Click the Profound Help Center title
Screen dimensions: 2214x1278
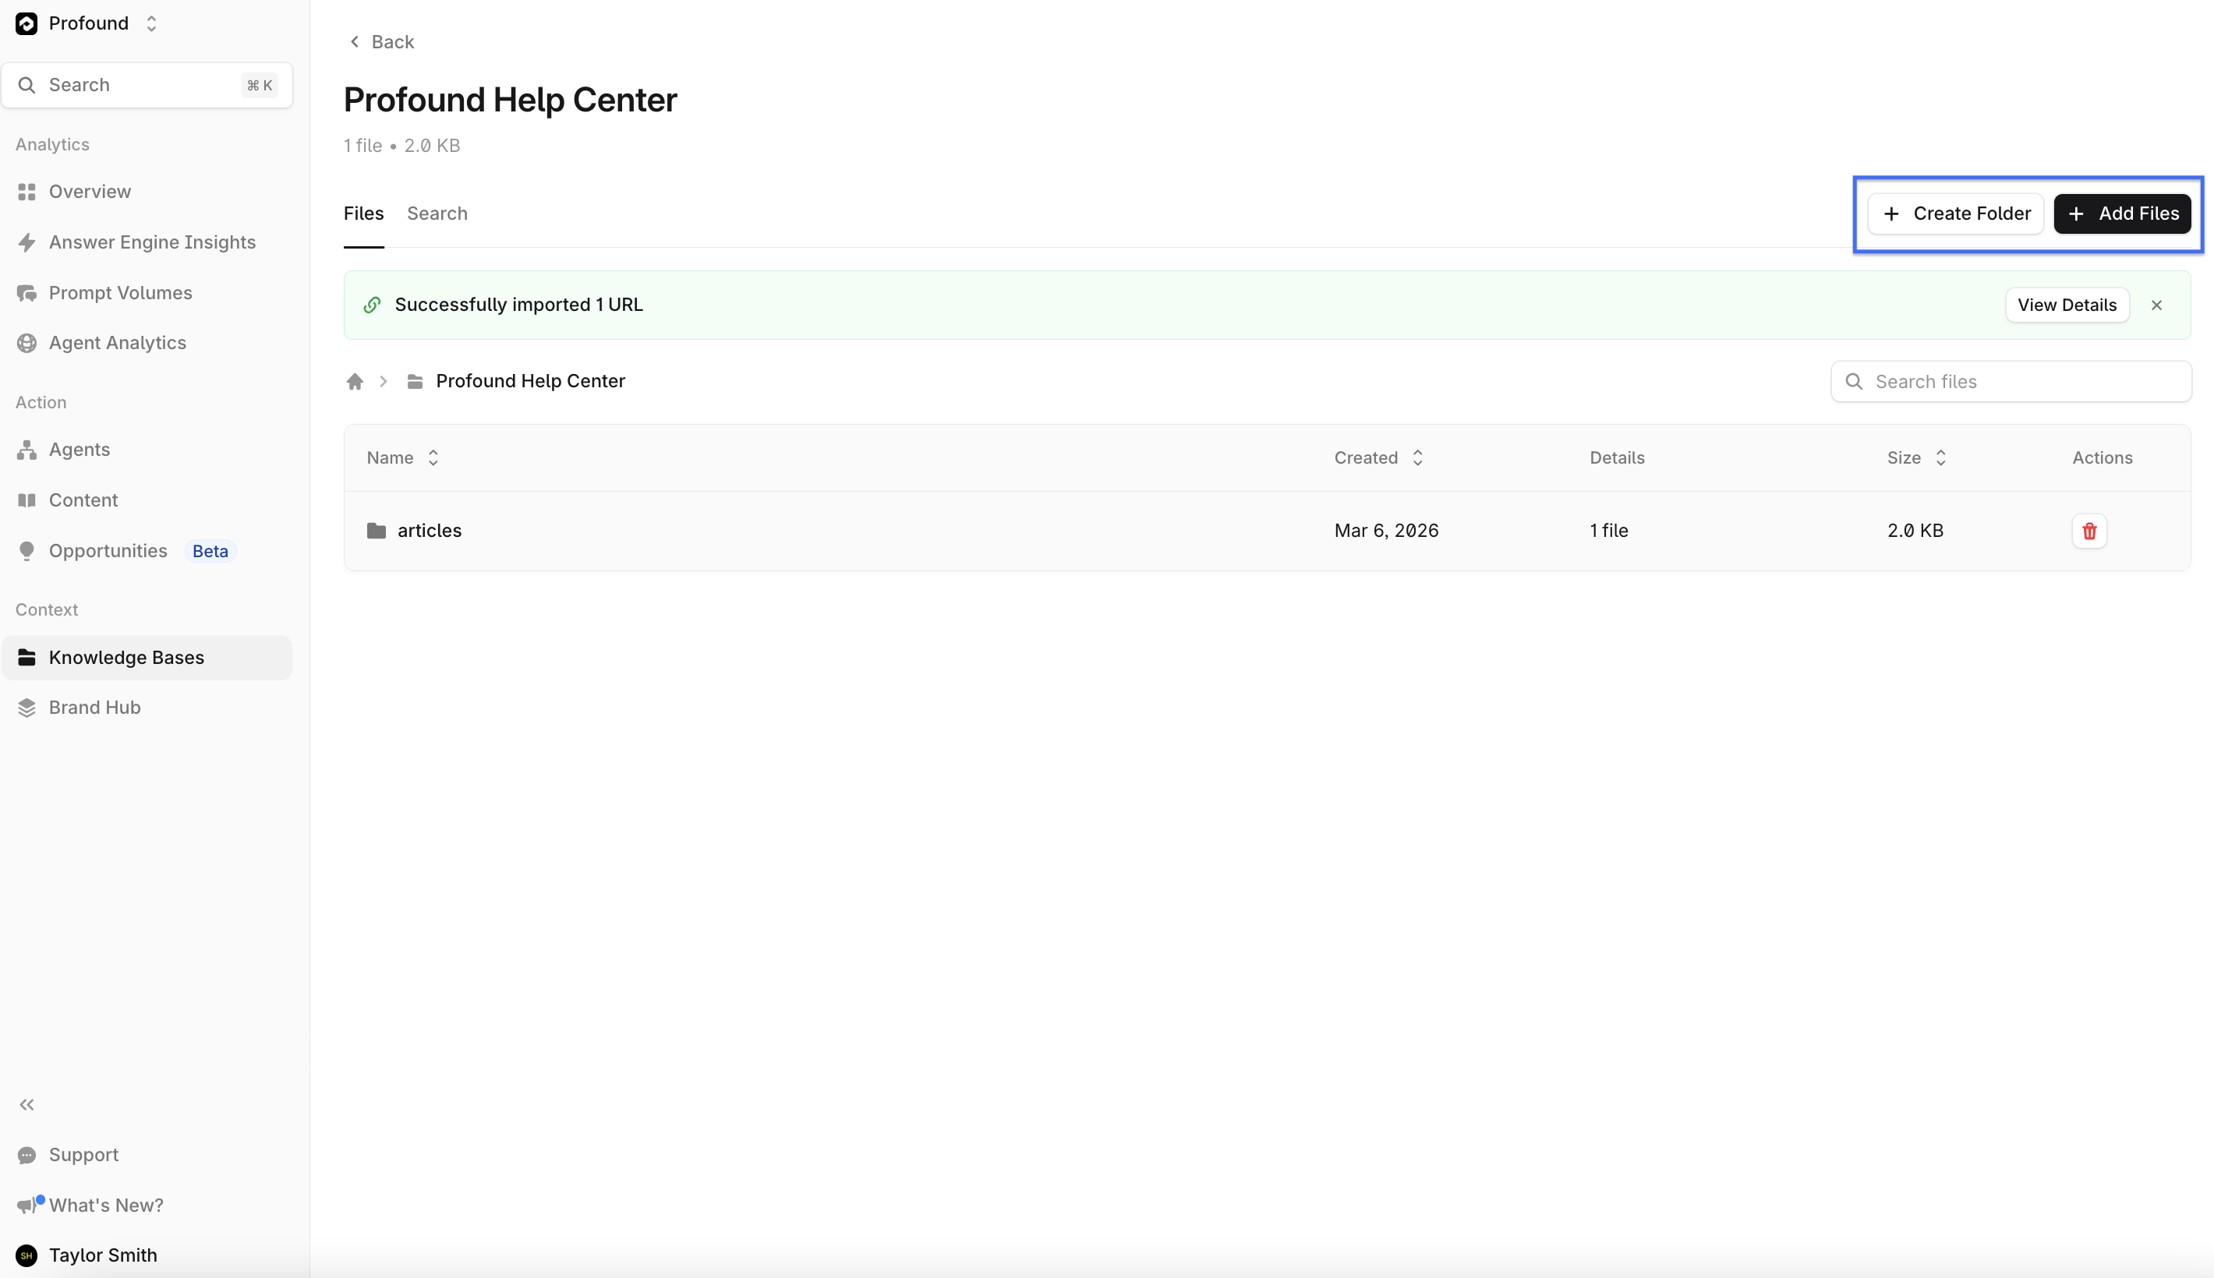(x=509, y=99)
